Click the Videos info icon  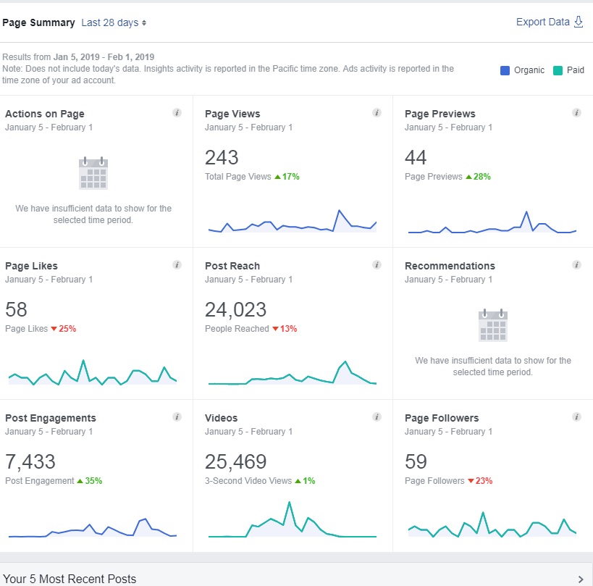coord(377,417)
